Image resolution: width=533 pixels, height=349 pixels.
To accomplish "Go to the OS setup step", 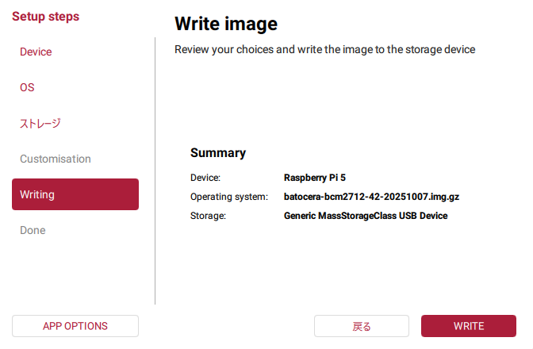I will pyautogui.click(x=27, y=87).
